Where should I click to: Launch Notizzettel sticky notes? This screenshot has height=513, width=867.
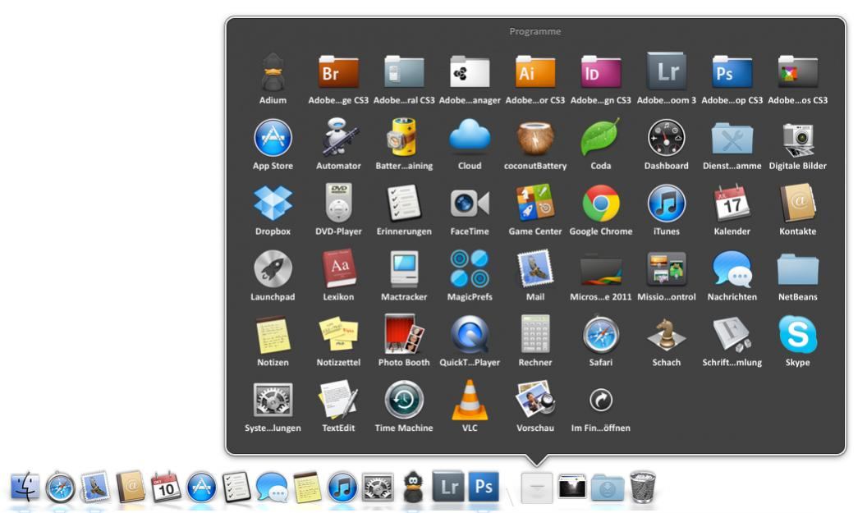coord(338,335)
